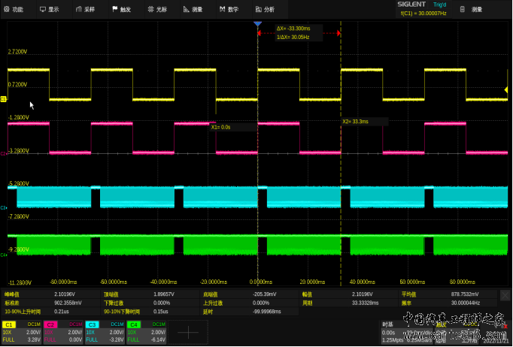The image size is (513, 347).
Task: Select the 频率 frequency measurement
Action: tap(448, 303)
